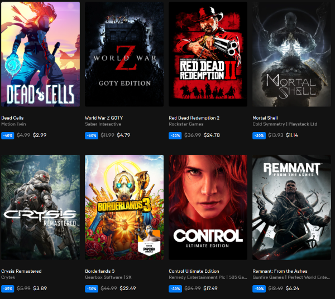Click the Remnant: From the Ashes title
Image resolution: width=335 pixels, height=299 pixels.
[280, 271]
